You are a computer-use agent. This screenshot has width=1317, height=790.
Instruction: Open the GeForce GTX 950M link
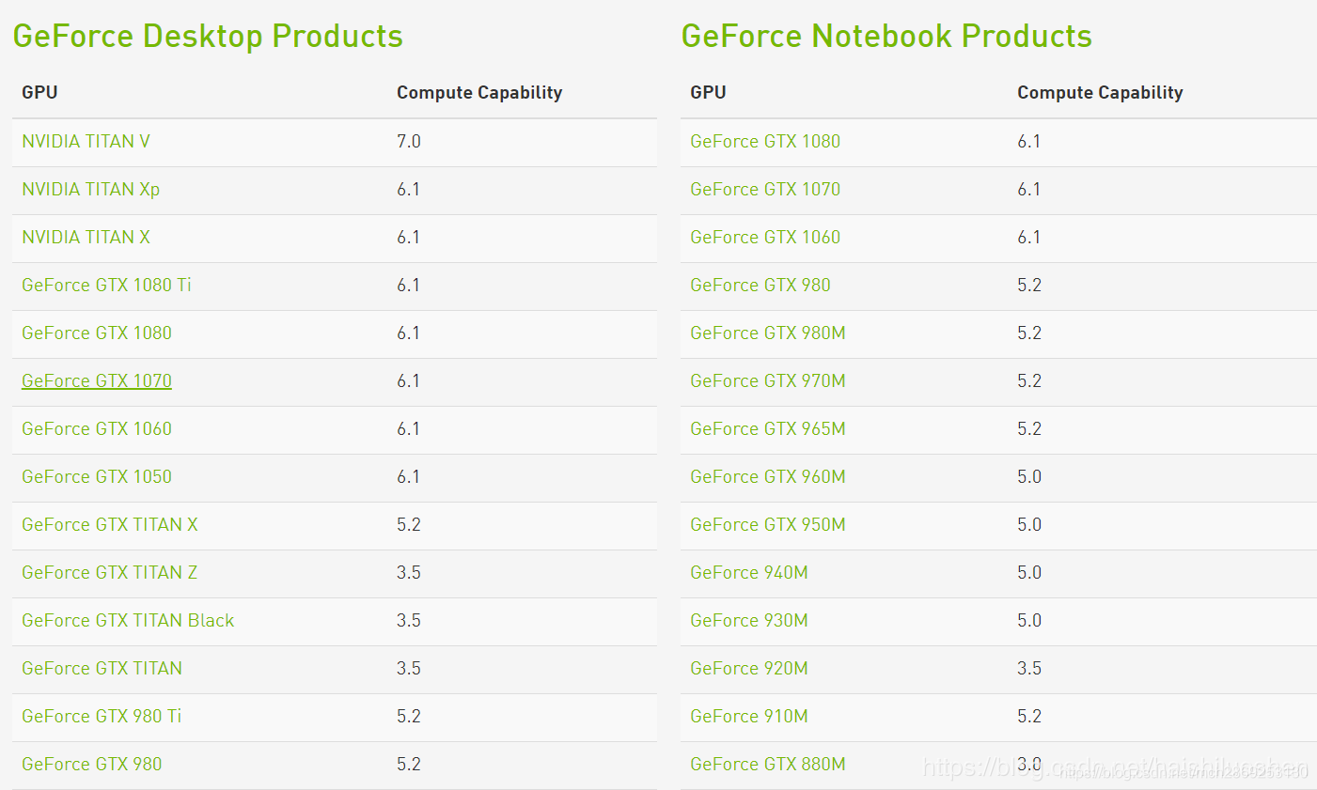pos(768,525)
